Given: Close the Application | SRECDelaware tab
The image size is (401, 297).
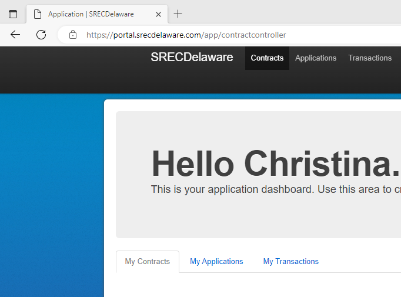Looking at the screenshot, I should coord(158,14).
